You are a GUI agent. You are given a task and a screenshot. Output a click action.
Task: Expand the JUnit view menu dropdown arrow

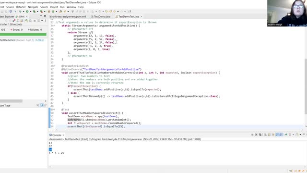[42, 21]
